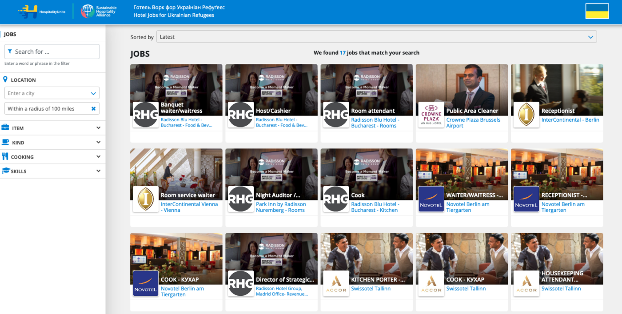Click Radisson Hotel Group, Madrid Office link
622x314 pixels.
[282, 291]
